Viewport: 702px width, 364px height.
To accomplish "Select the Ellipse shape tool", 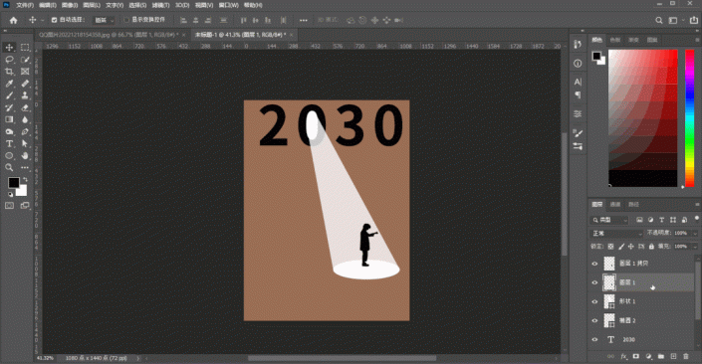I will point(9,155).
